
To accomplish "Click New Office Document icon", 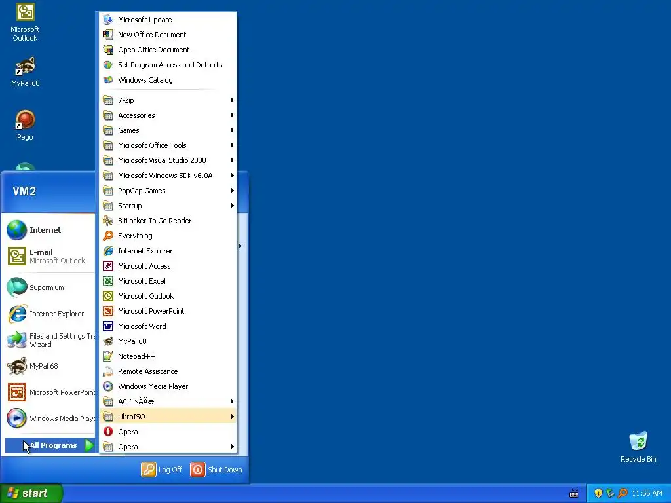I will point(108,35).
